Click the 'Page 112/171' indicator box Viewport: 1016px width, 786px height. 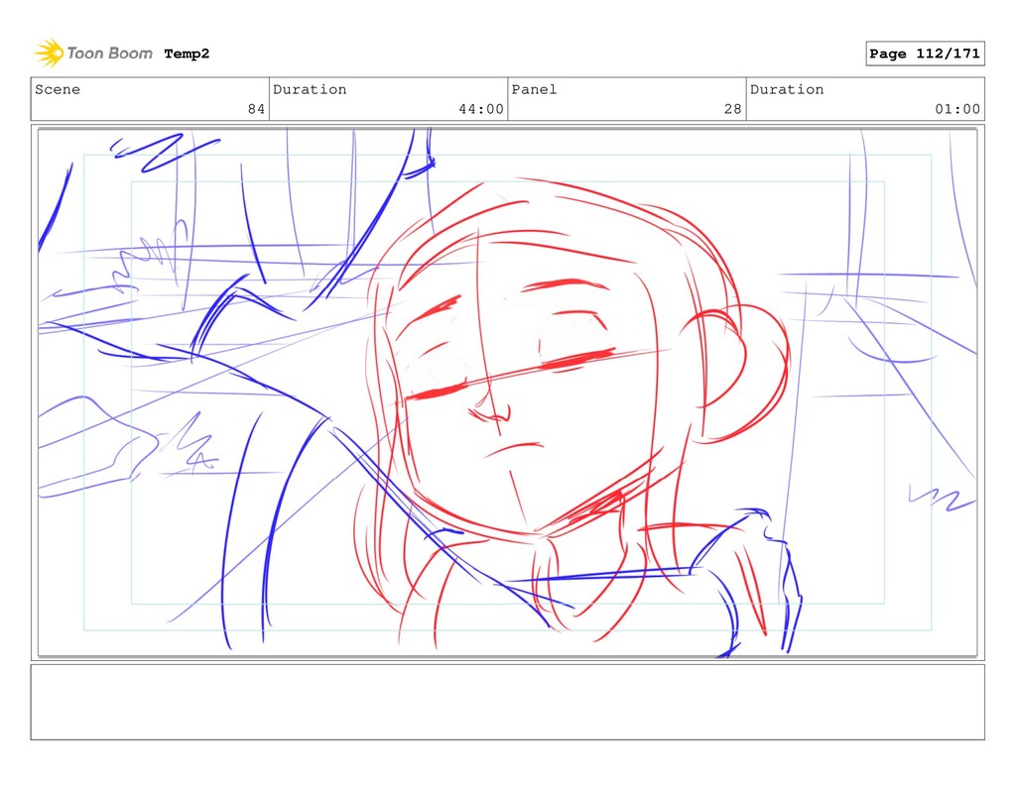tap(925, 54)
